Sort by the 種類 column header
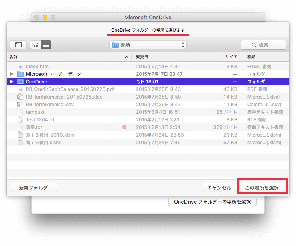 point(251,57)
